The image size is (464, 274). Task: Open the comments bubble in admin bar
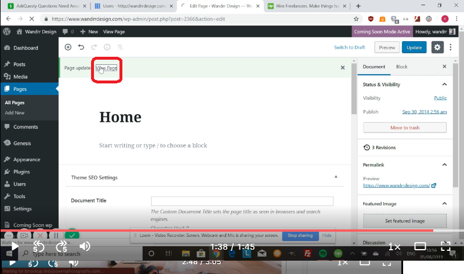pyautogui.click(x=68, y=32)
